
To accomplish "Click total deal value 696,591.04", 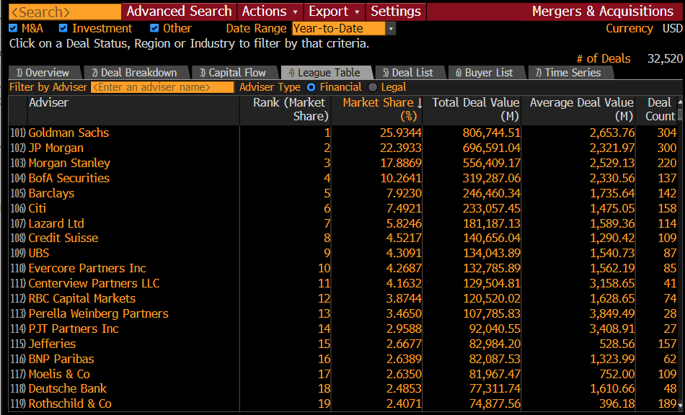I will [492, 148].
